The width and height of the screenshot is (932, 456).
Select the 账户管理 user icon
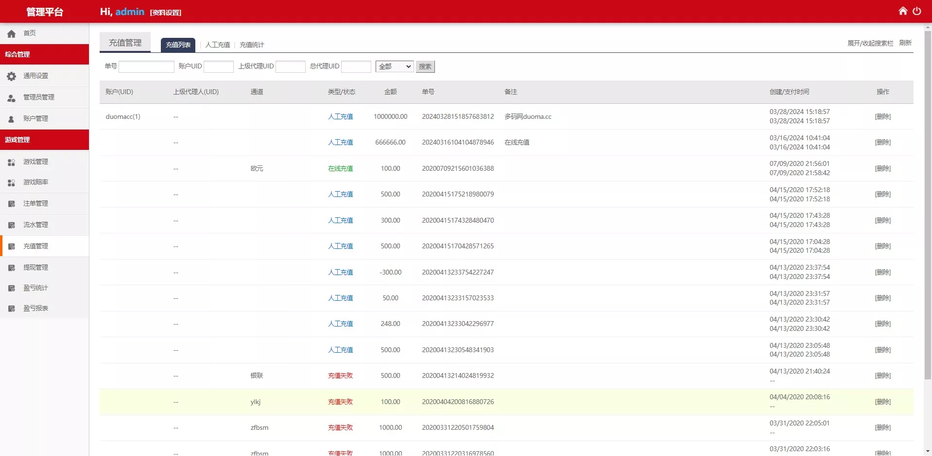pos(11,118)
